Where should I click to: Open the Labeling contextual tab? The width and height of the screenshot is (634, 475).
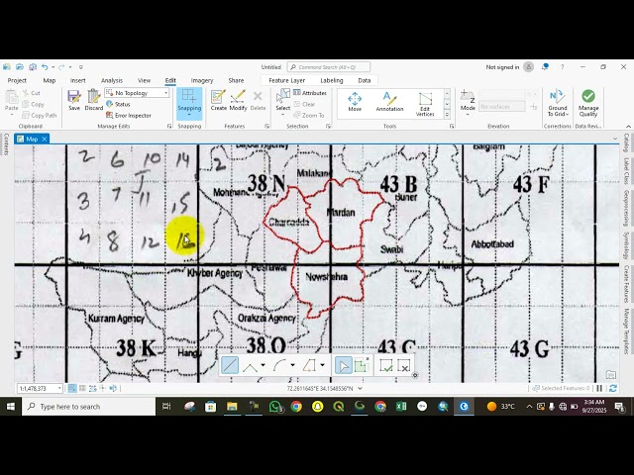tap(332, 80)
